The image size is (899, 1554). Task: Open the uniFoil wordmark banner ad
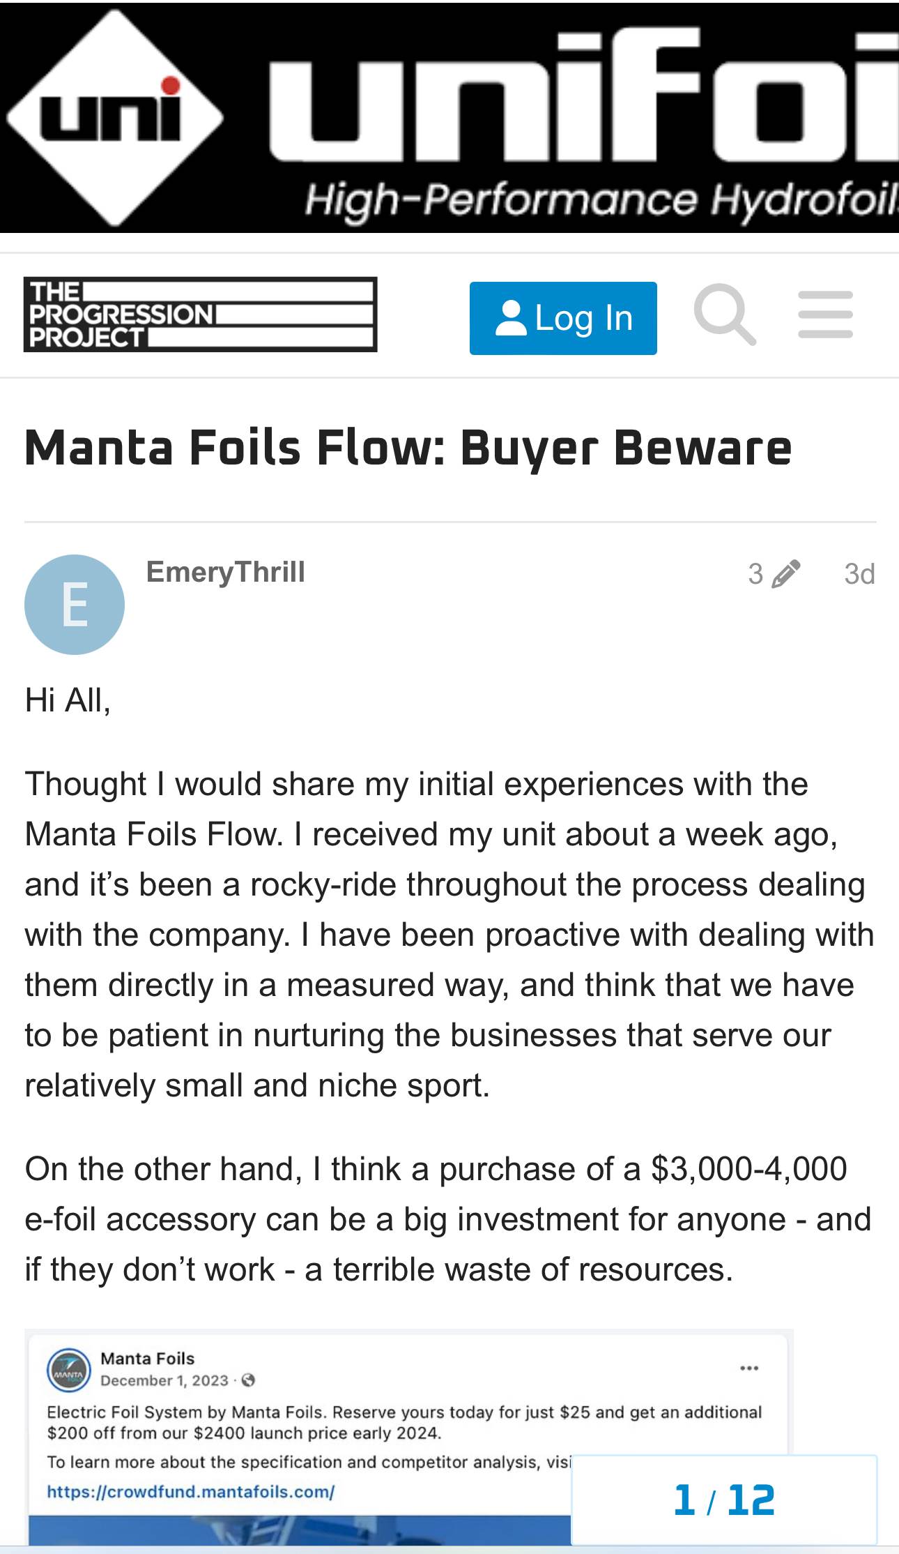point(585,119)
